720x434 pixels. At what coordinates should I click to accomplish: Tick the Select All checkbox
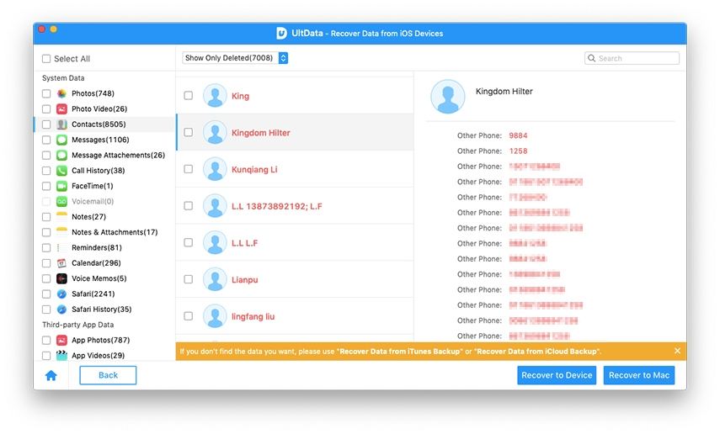tap(46, 59)
